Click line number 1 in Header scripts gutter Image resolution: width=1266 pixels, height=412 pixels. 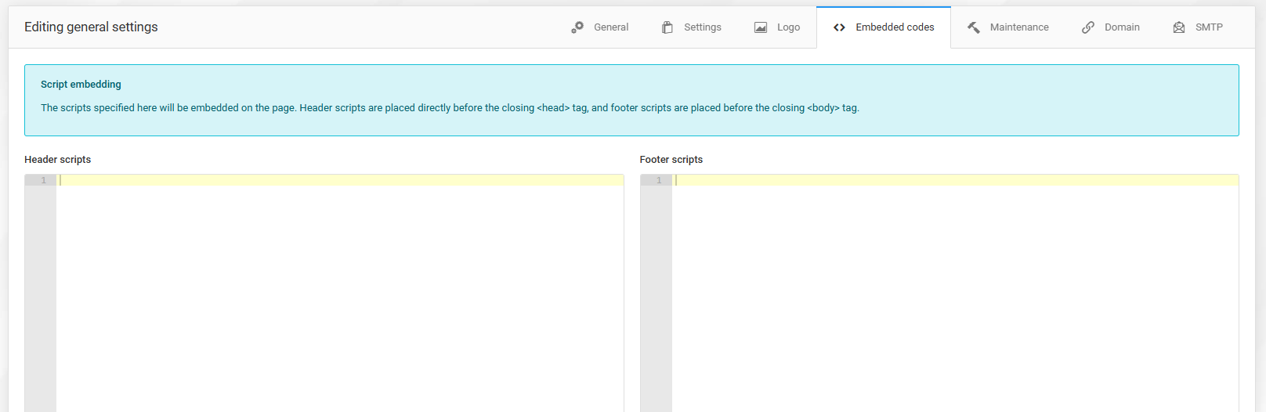pos(43,180)
